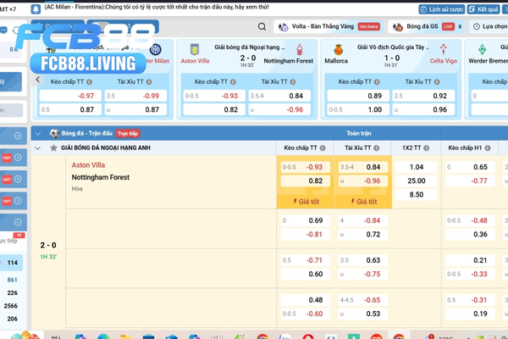Expand the third HOT sidebar item

coord(18,201)
